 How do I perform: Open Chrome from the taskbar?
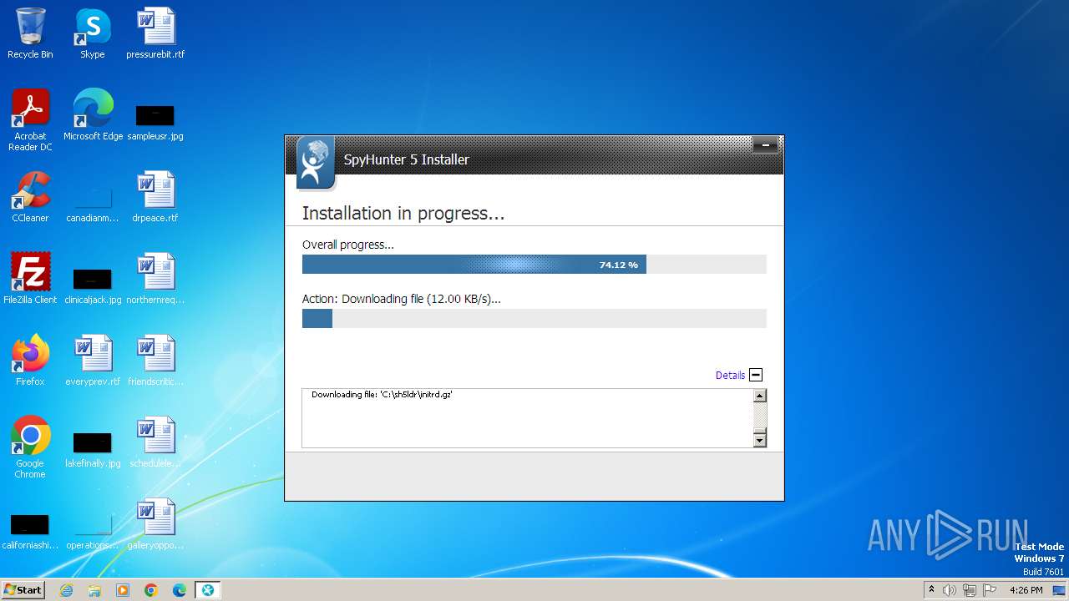click(x=151, y=590)
